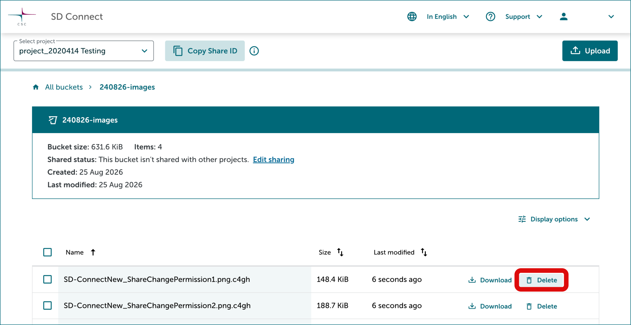Click the bucket icon beside 240826-images header
This screenshot has width=631, height=325.
pos(53,120)
